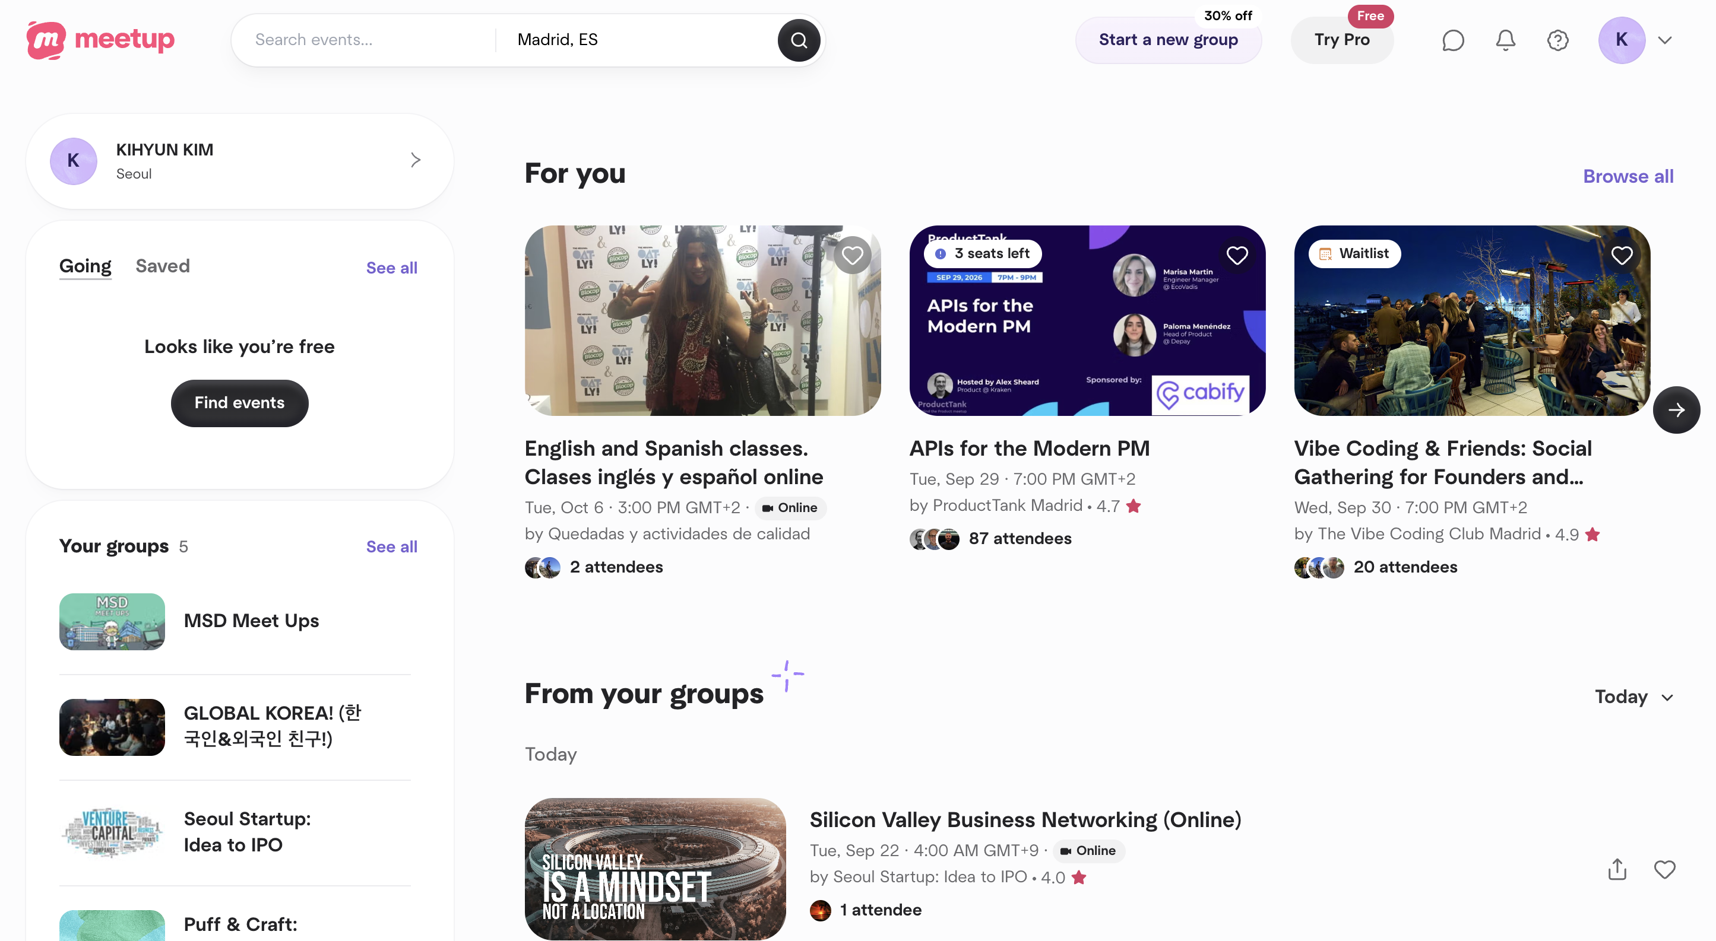Image resolution: width=1716 pixels, height=941 pixels.
Task: Open the help question mark icon
Action: coord(1557,40)
